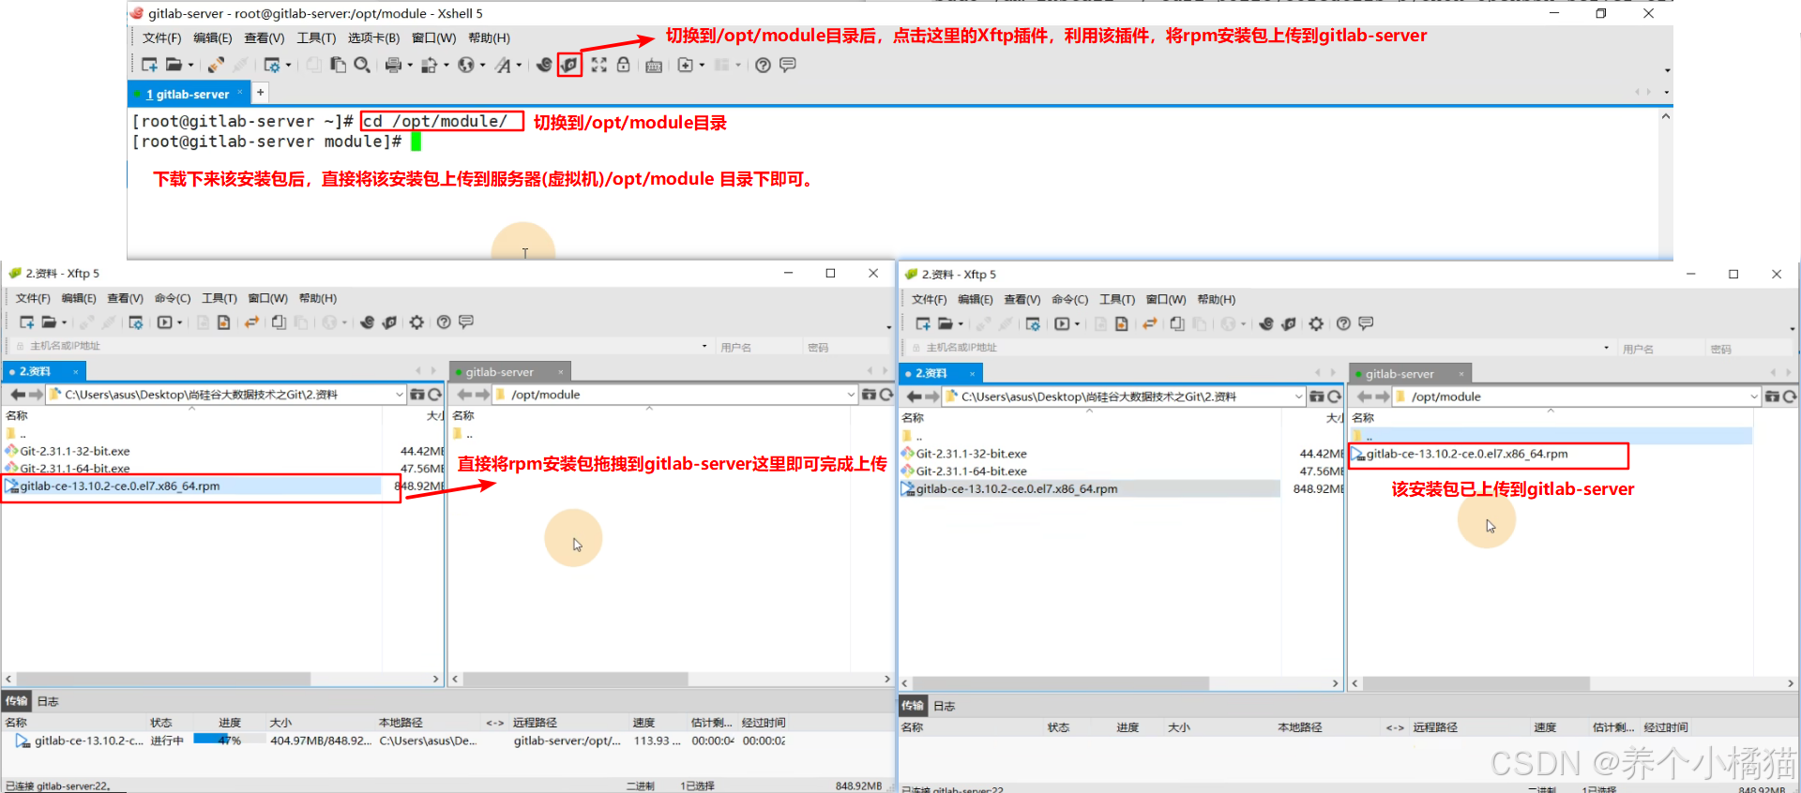Expand the Open folder dropdown arrow in Xshell toolbar
This screenshot has height=793, width=1801.
tap(190, 66)
